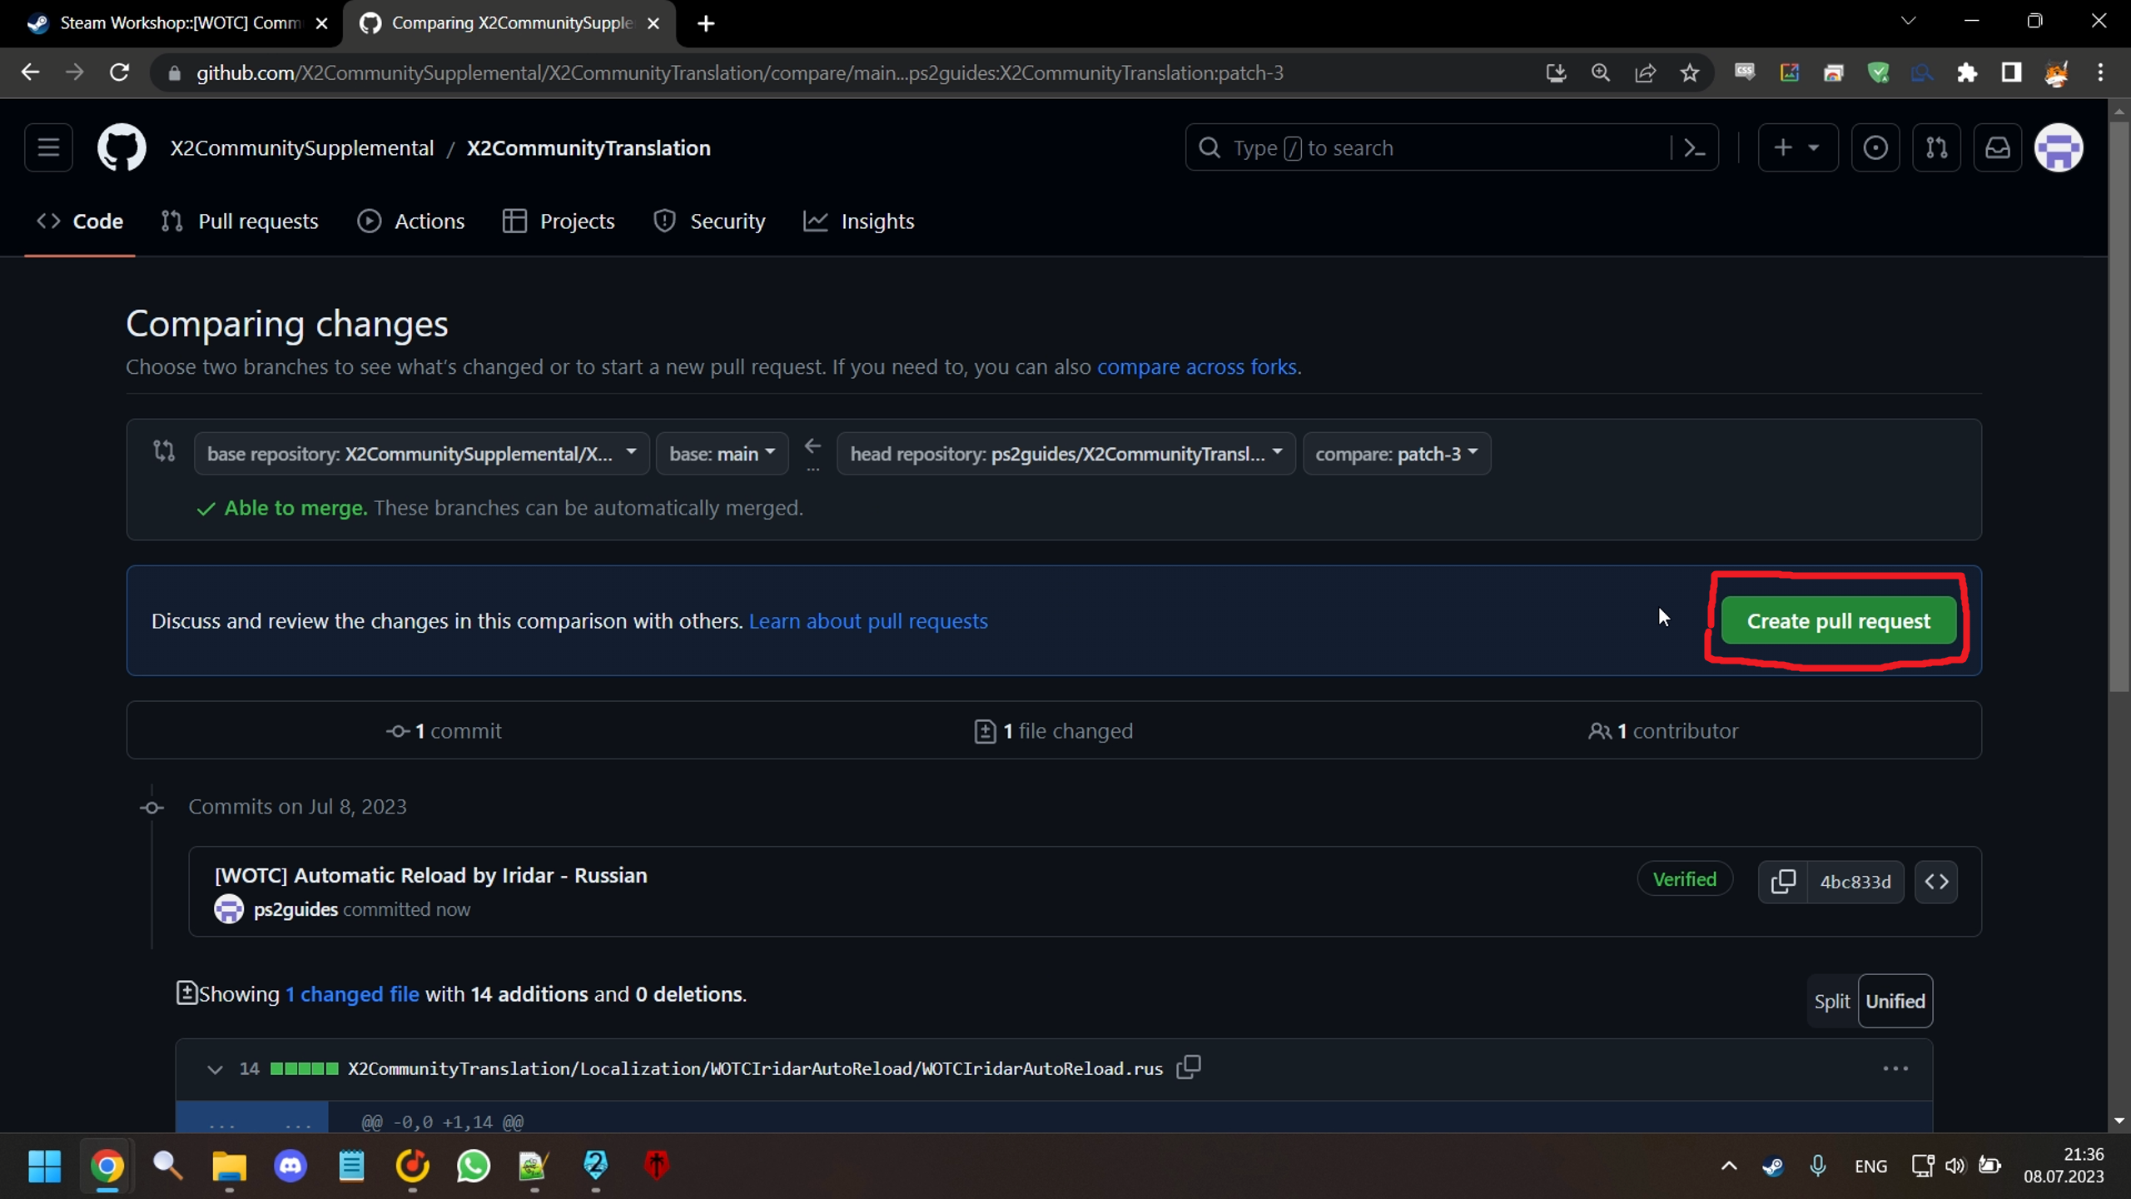Collapse the WOTCIridarAutoReload.rus file diff

coord(215,1069)
